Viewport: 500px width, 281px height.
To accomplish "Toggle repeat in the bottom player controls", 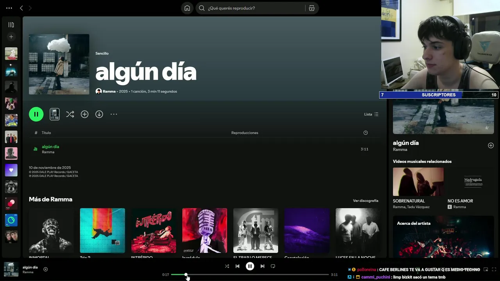I will point(273,266).
